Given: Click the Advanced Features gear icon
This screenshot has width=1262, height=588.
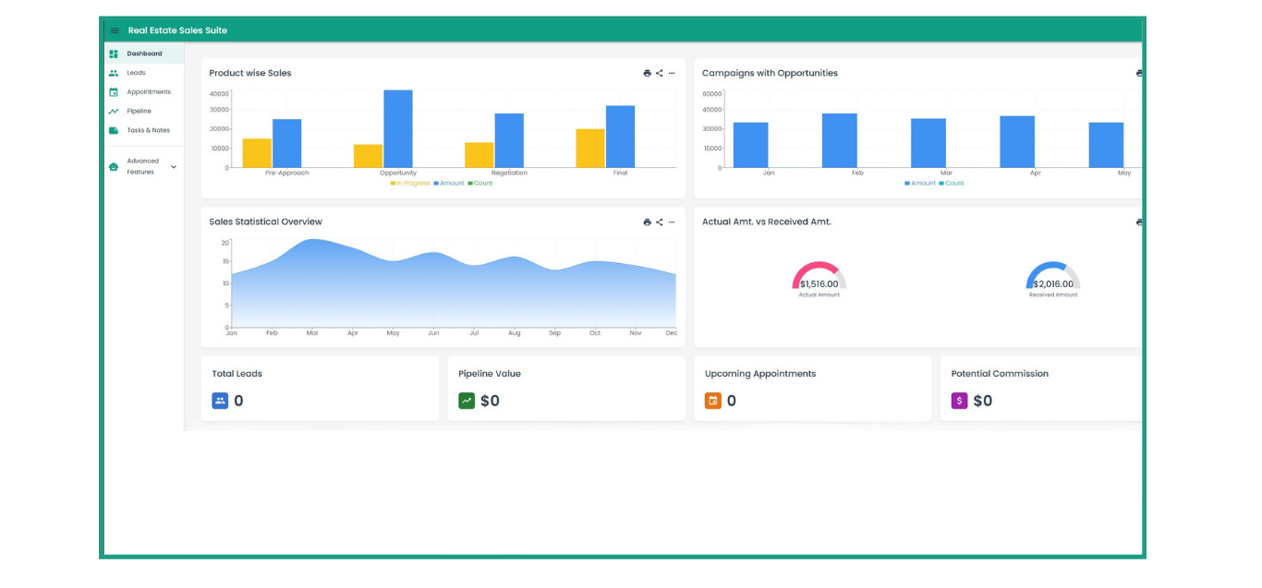Looking at the screenshot, I should point(113,166).
